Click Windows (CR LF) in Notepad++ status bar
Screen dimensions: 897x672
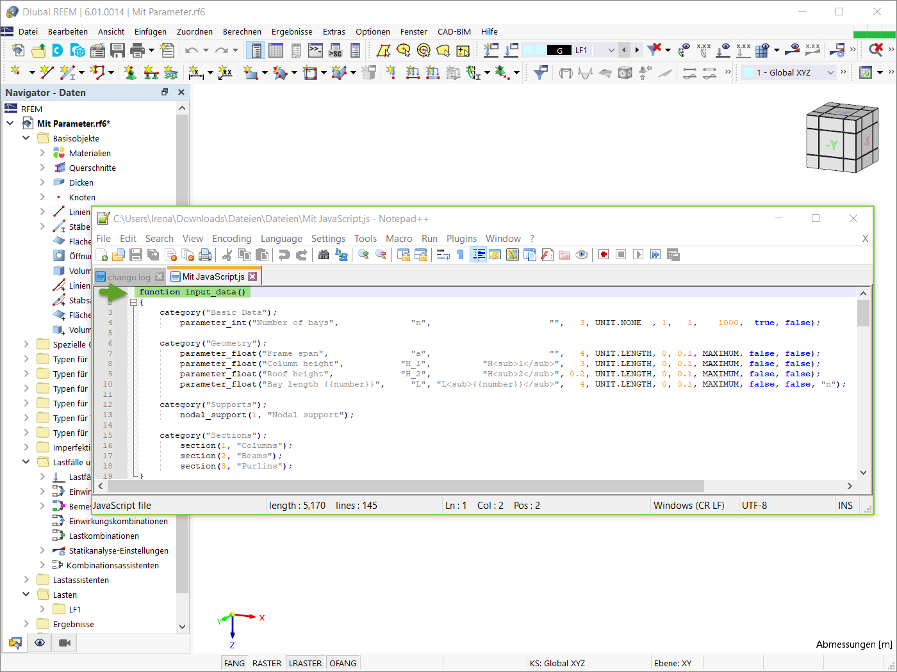point(689,505)
